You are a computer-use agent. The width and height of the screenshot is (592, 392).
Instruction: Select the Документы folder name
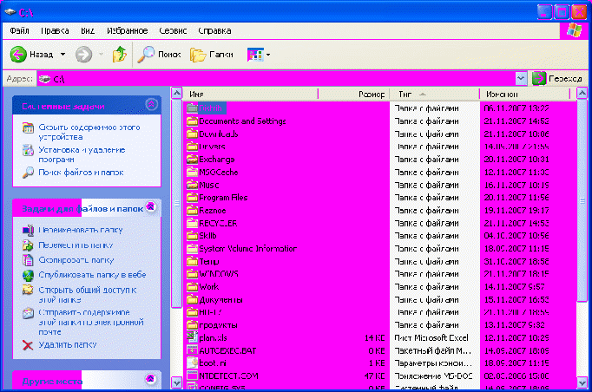pos(220,300)
